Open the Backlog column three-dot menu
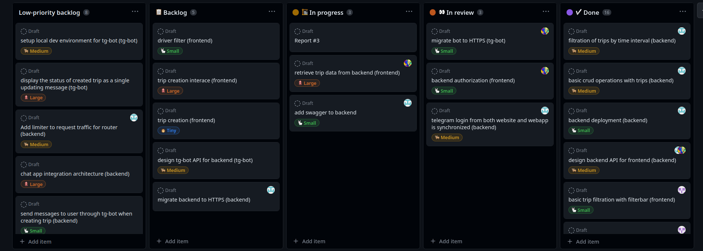The width and height of the screenshot is (703, 251). coord(272,12)
